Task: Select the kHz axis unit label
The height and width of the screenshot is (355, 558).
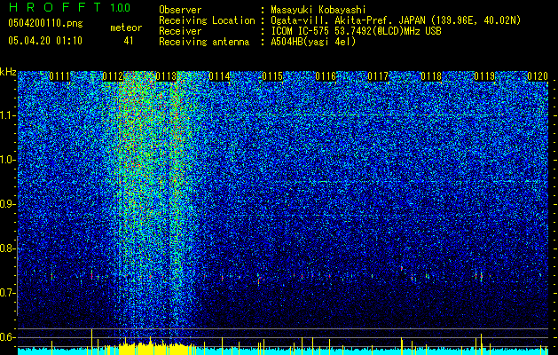Action: click(x=8, y=72)
